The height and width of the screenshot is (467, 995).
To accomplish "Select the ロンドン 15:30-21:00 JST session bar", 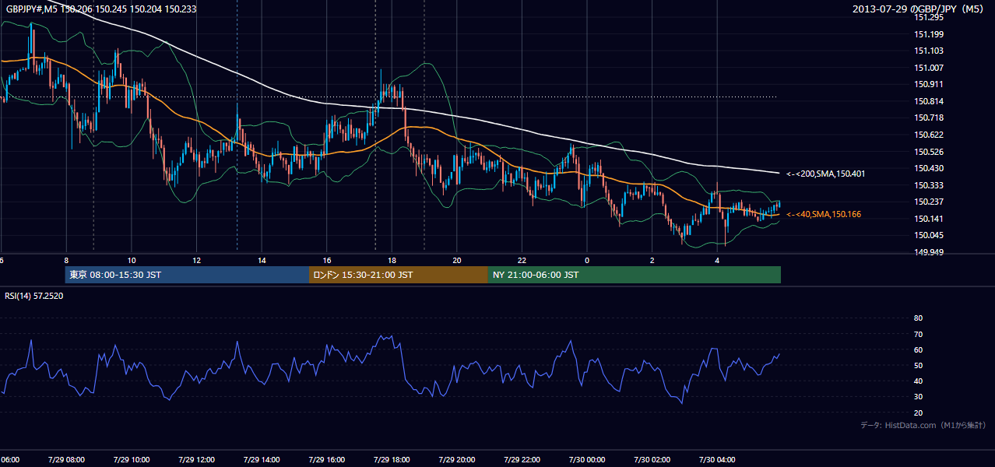I will [x=399, y=275].
